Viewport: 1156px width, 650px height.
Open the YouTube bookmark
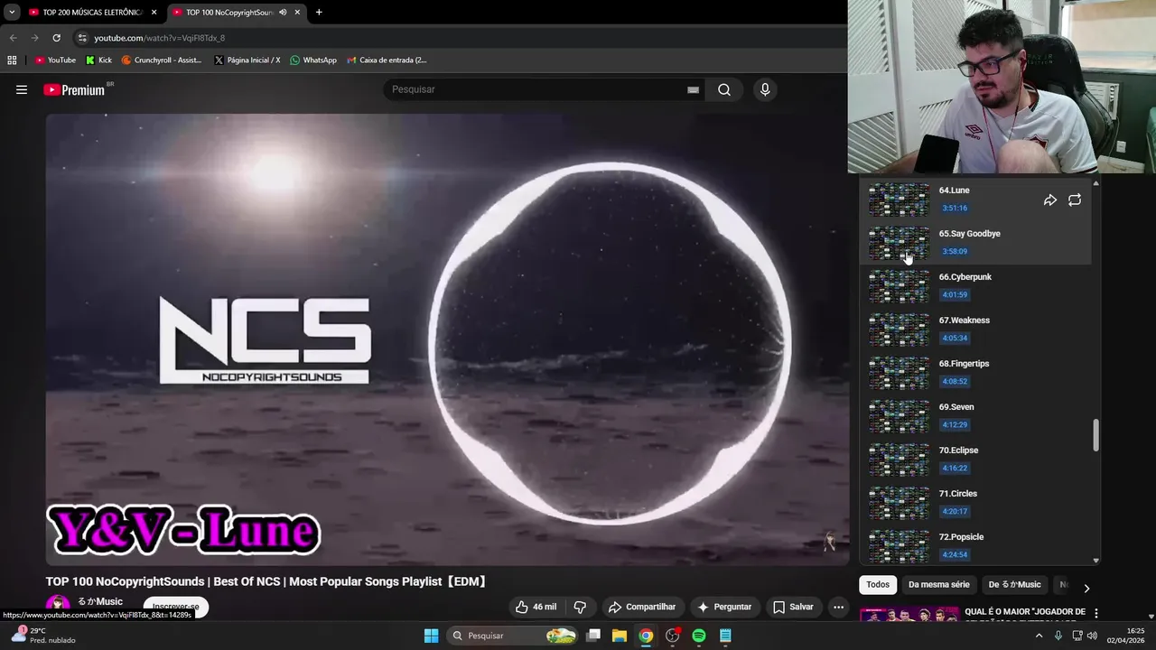[x=55, y=60]
